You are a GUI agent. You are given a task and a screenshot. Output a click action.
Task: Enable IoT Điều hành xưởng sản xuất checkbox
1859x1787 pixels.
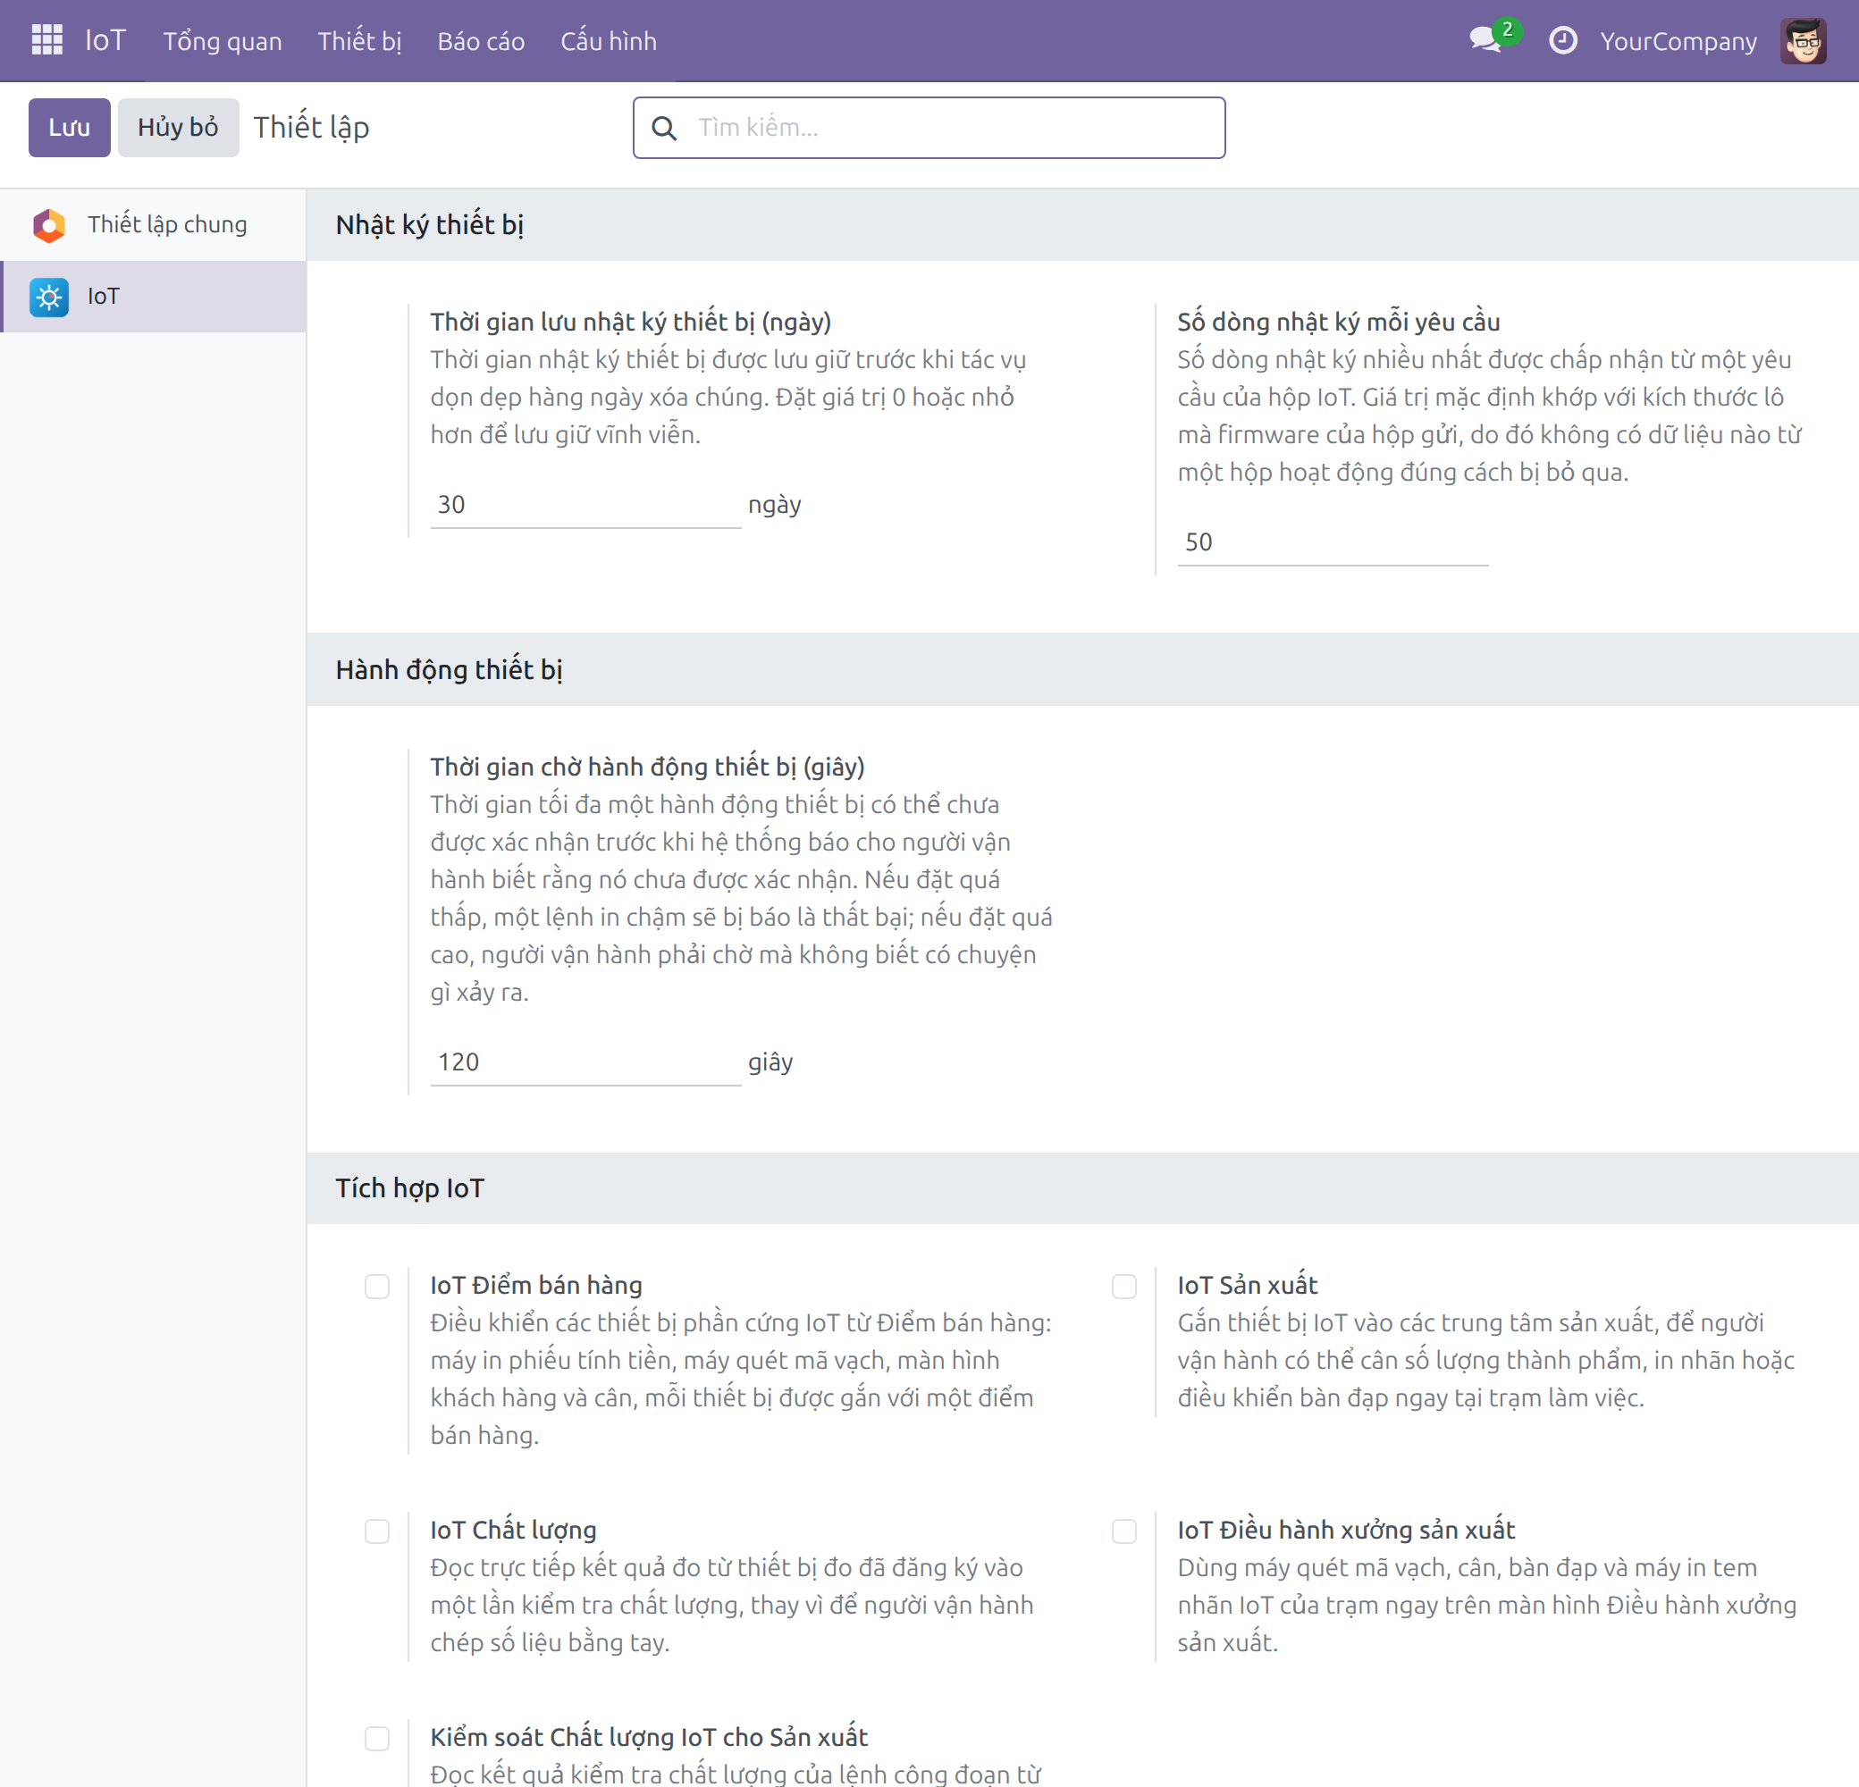pyautogui.click(x=1124, y=1531)
